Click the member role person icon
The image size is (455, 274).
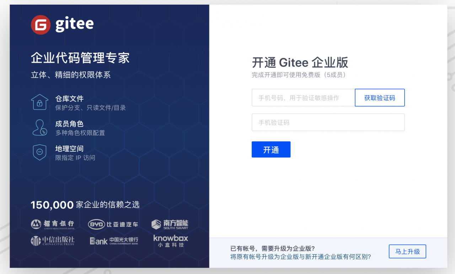click(40, 127)
